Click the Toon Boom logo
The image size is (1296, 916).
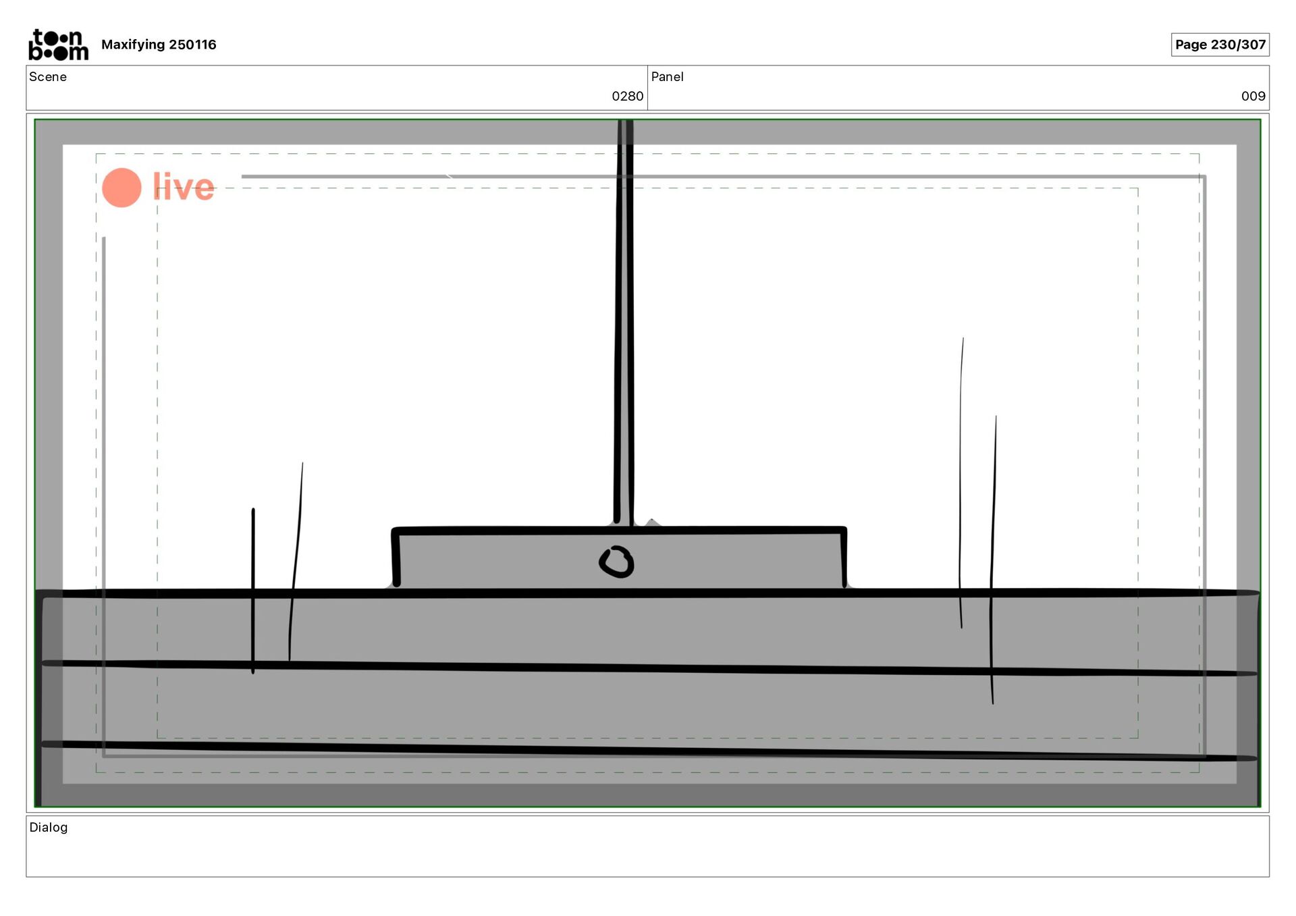coord(58,45)
